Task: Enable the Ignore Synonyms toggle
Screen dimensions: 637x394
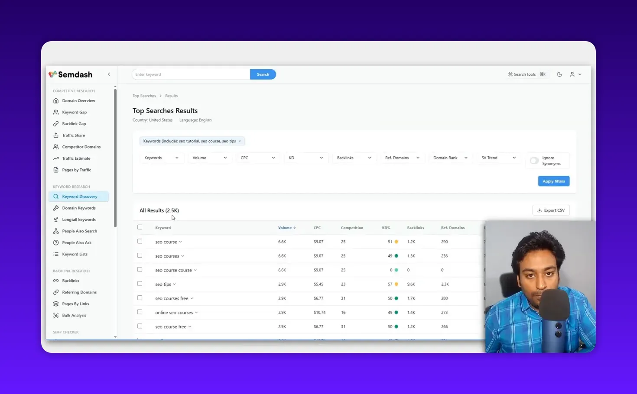Action: coord(534,160)
